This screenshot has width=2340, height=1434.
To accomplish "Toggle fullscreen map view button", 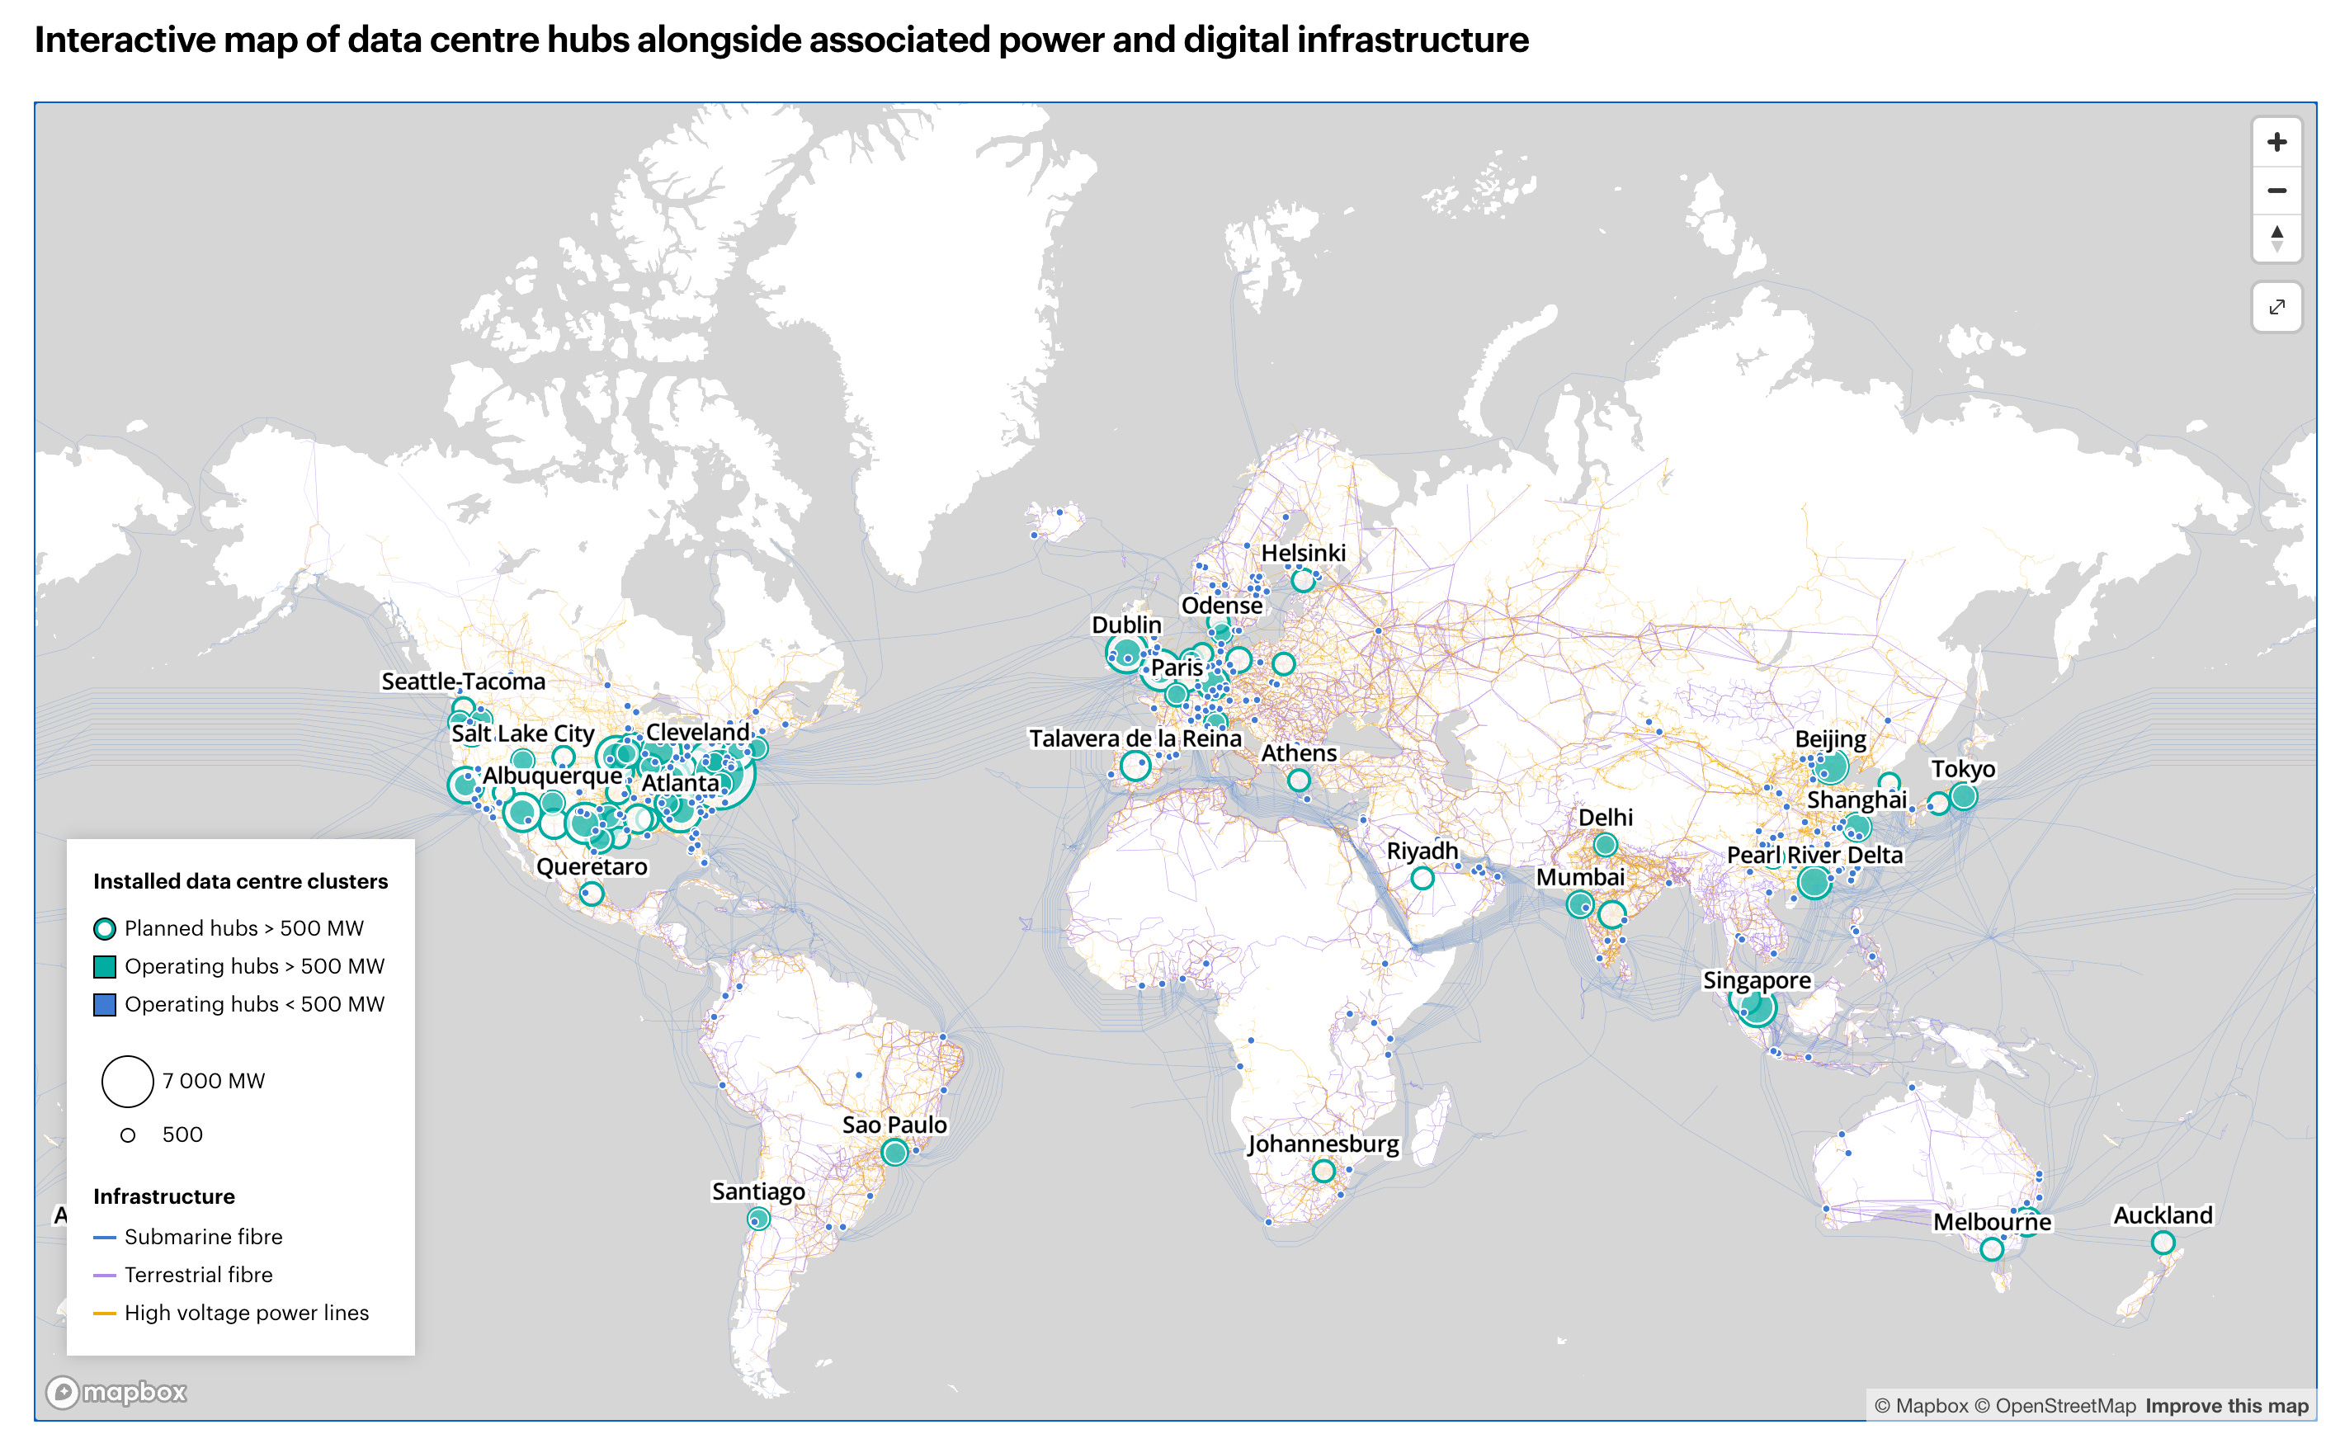I will click(x=2276, y=307).
